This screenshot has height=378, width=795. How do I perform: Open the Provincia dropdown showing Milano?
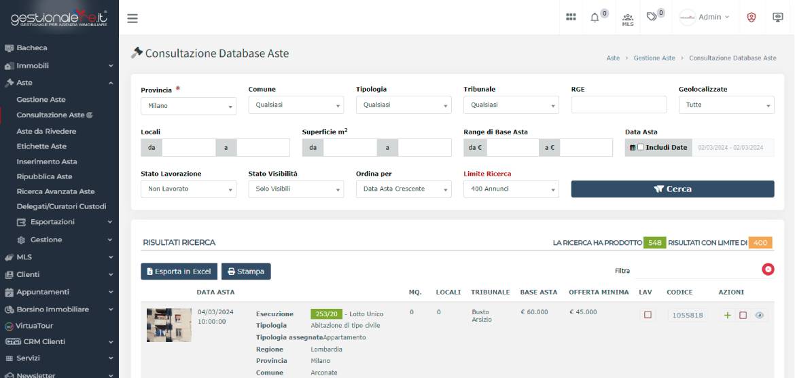click(x=188, y=105)
